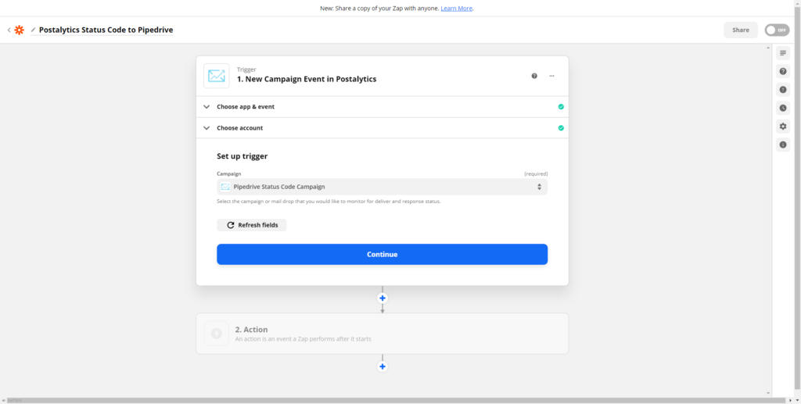The width and height of the screenshot is (801, 404).
Task: Rename the Postalytics Status Code to Pipedrive title
Action: pyautogui.click(x=106, y=30)
